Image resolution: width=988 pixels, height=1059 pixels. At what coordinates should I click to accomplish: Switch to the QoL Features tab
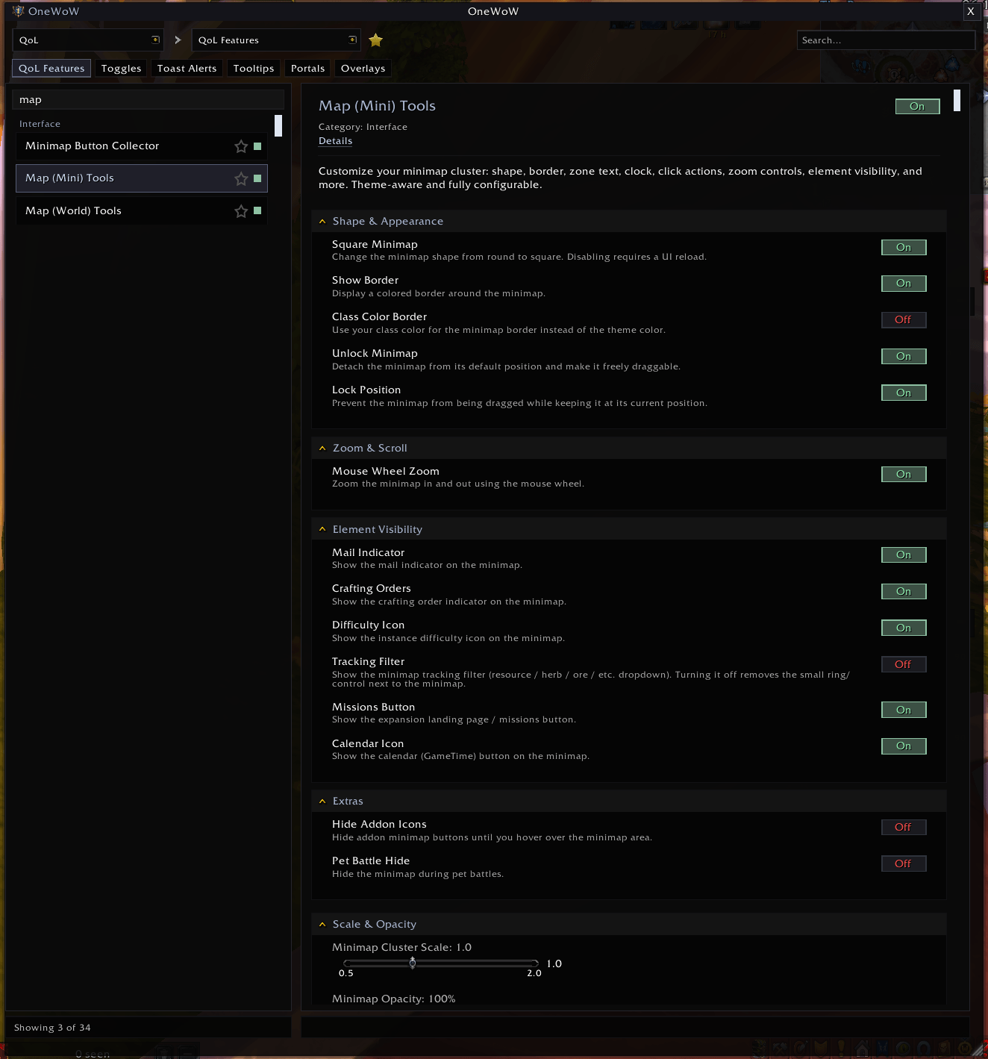pyautogui.click(x=51, y=69)
